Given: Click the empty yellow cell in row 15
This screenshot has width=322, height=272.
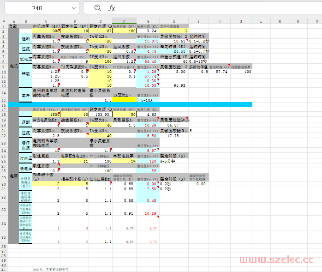Looking at the screenshot, I should click(x=124, y=100).
